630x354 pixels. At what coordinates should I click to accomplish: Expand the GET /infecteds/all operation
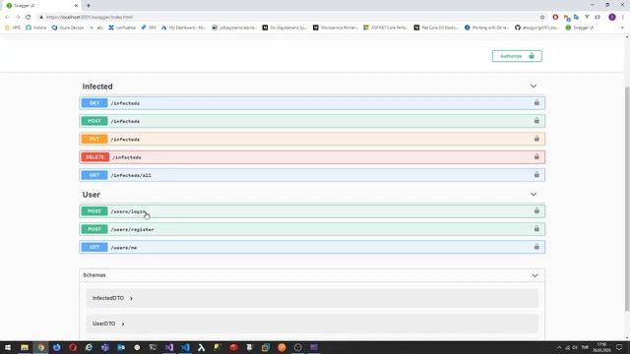[x=312, y=175]
